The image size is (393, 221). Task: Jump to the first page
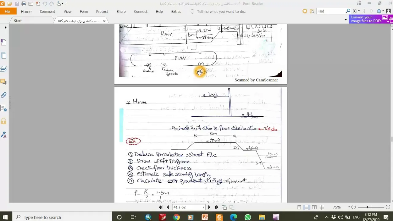(161, 207)
